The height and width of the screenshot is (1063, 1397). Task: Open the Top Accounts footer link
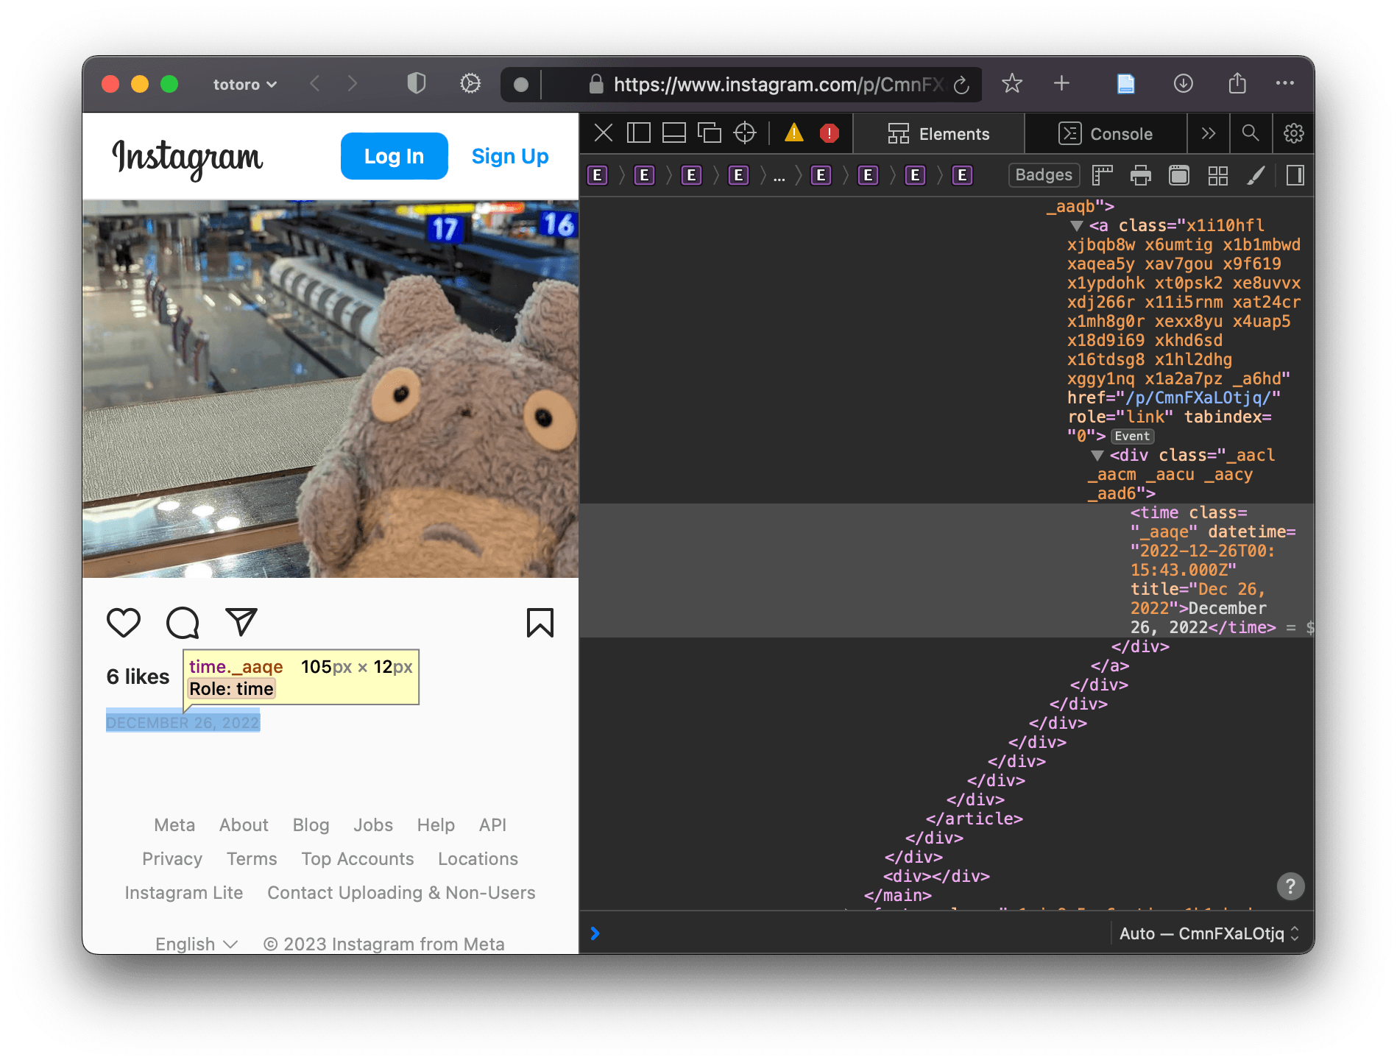(357, 859)
